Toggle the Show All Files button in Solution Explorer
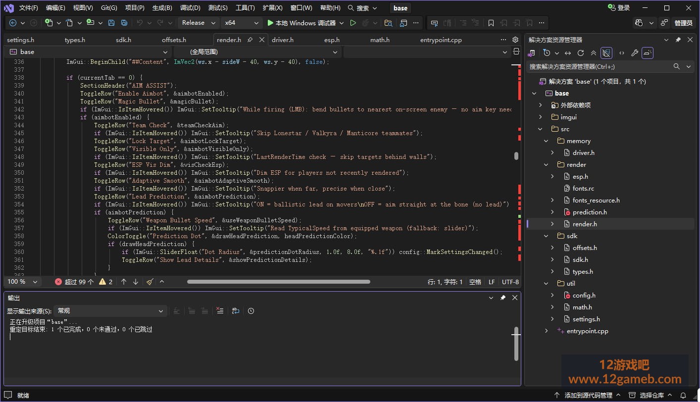Screen dimensions: 700x402 click(606, 53)
